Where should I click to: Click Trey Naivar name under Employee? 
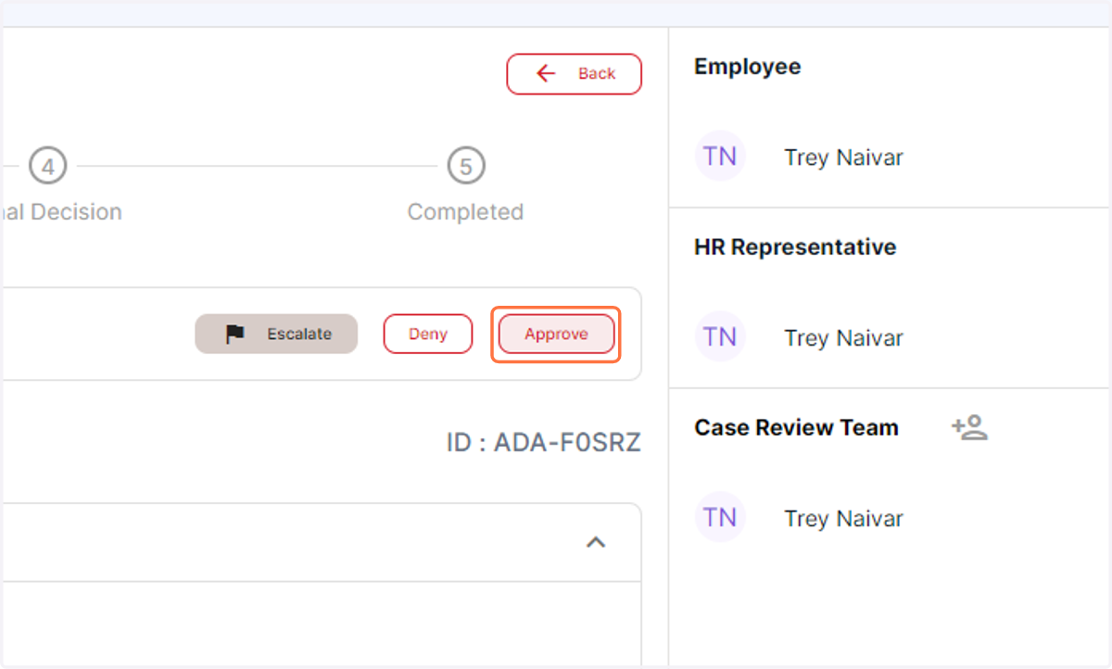point(843,158)
